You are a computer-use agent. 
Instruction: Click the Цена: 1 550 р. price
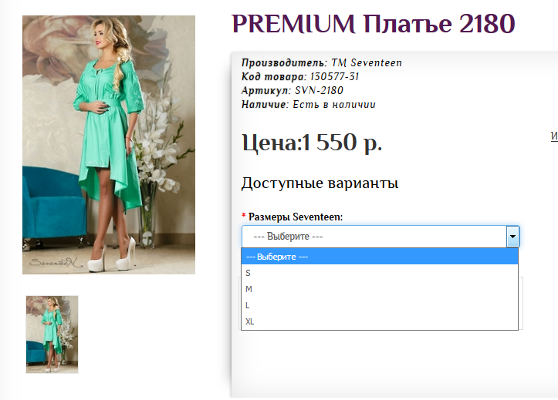point(312,143)
